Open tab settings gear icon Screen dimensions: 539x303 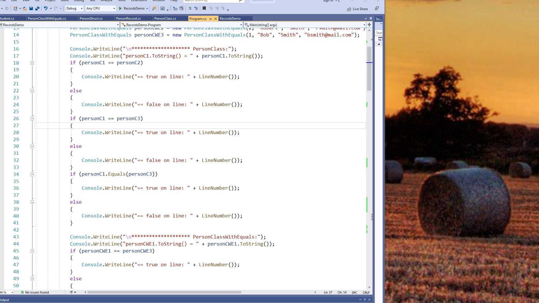[371, 19]
